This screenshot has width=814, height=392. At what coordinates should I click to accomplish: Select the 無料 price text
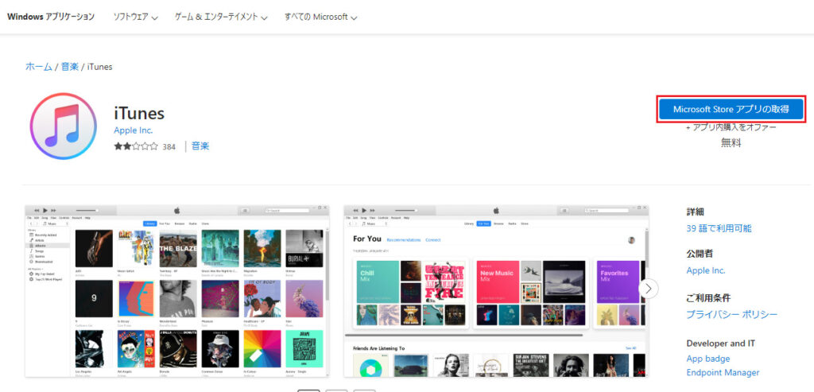pyautogui.click(x=731, y=143)
